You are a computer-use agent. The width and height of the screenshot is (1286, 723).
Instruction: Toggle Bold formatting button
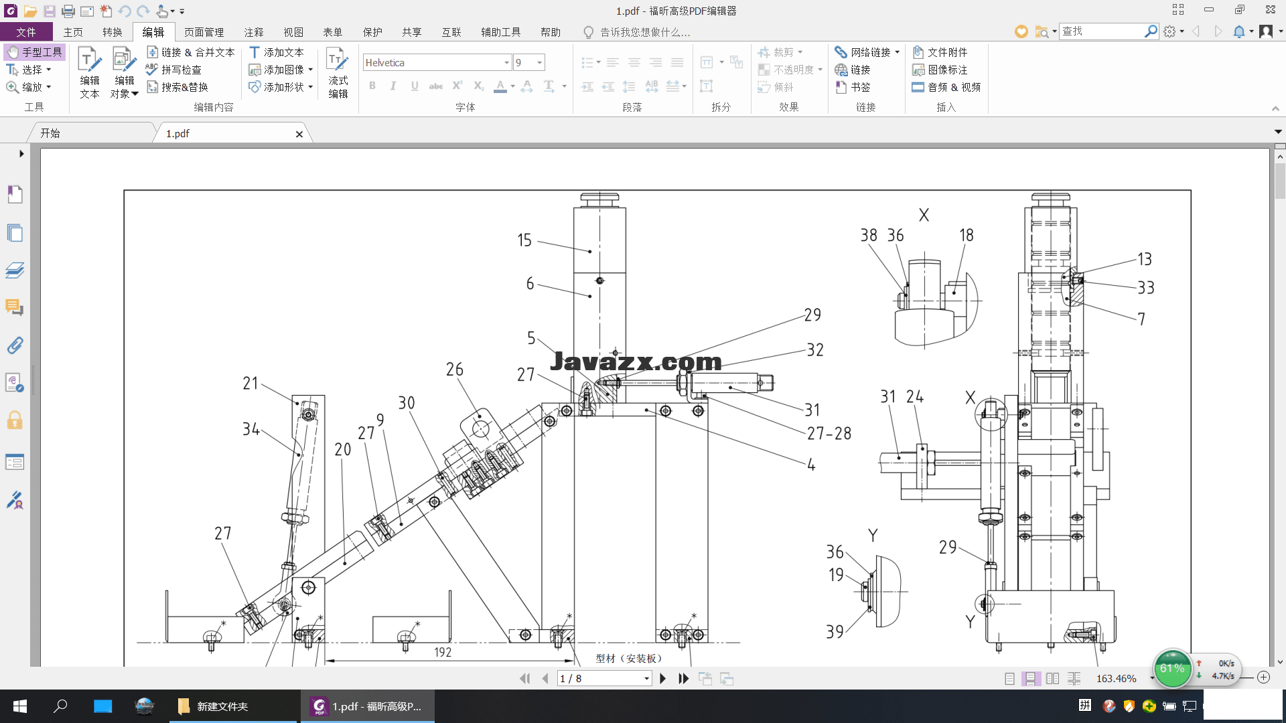click(372, 86)
